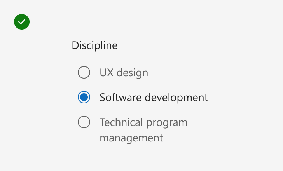Screen dimensions: 283x171
Task: Click the 'Technical program' first line text
Action: (x=143, y=123)
